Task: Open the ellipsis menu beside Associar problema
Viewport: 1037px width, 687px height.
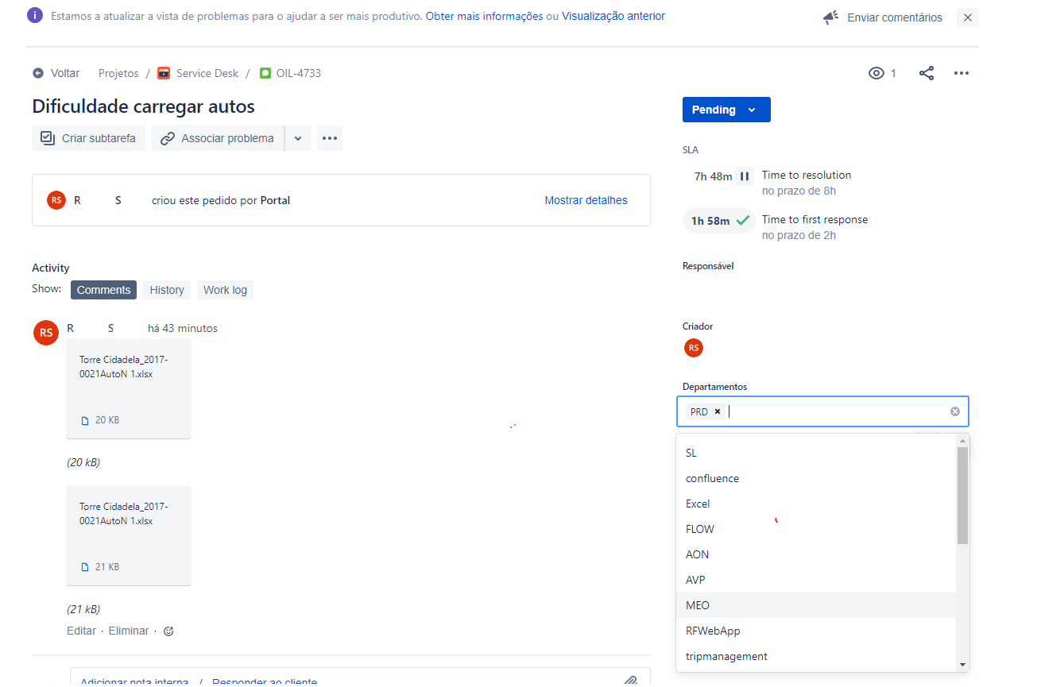Action: click(330, 138)
